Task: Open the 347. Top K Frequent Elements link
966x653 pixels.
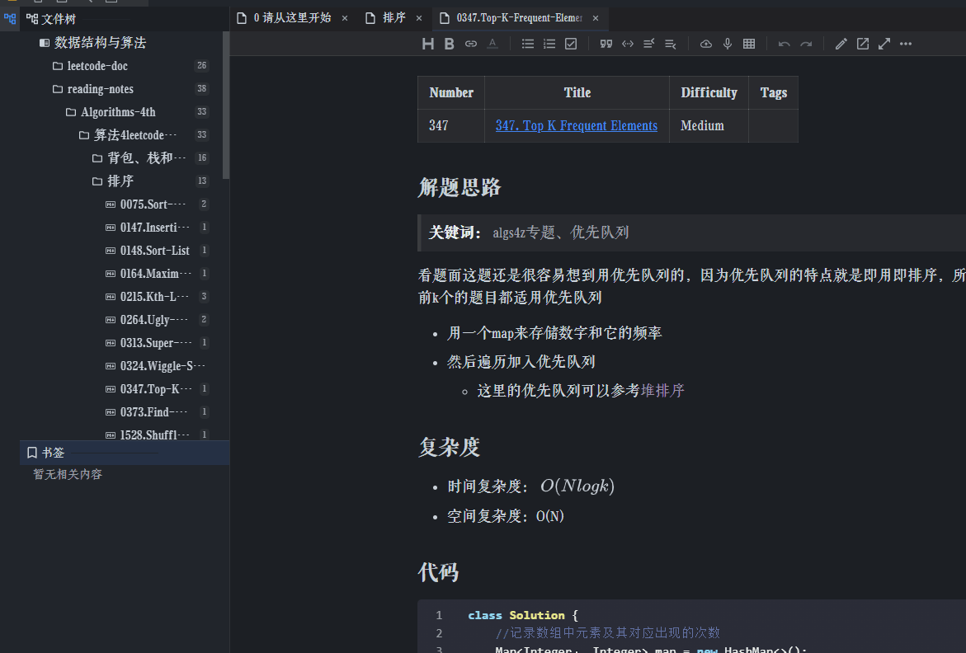Action: point(576,125)
